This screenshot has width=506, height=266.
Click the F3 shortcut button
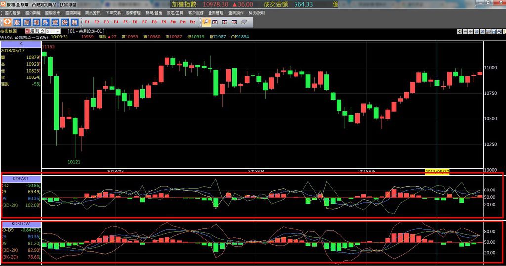click(x=107, y=22)
